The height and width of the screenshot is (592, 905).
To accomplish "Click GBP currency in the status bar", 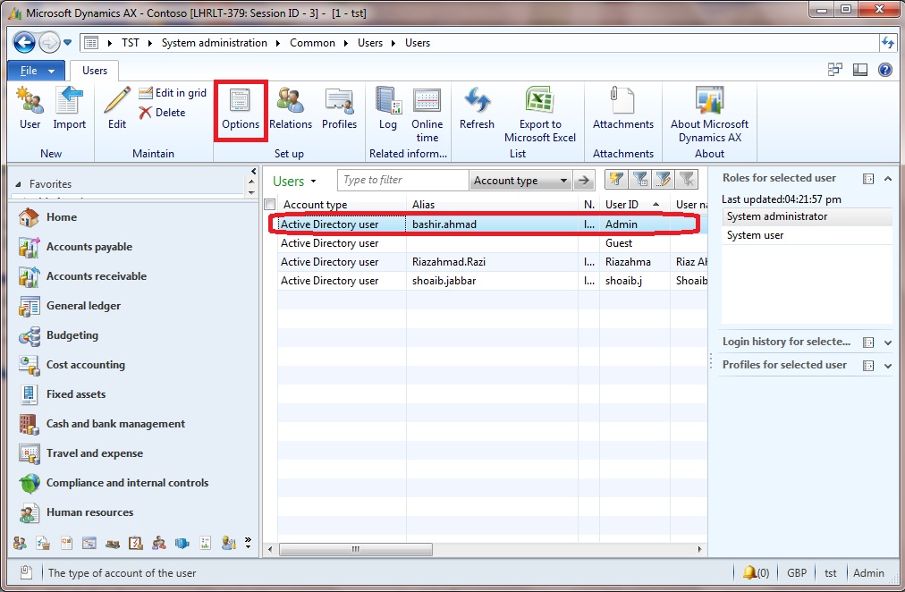I will point(797,573).
